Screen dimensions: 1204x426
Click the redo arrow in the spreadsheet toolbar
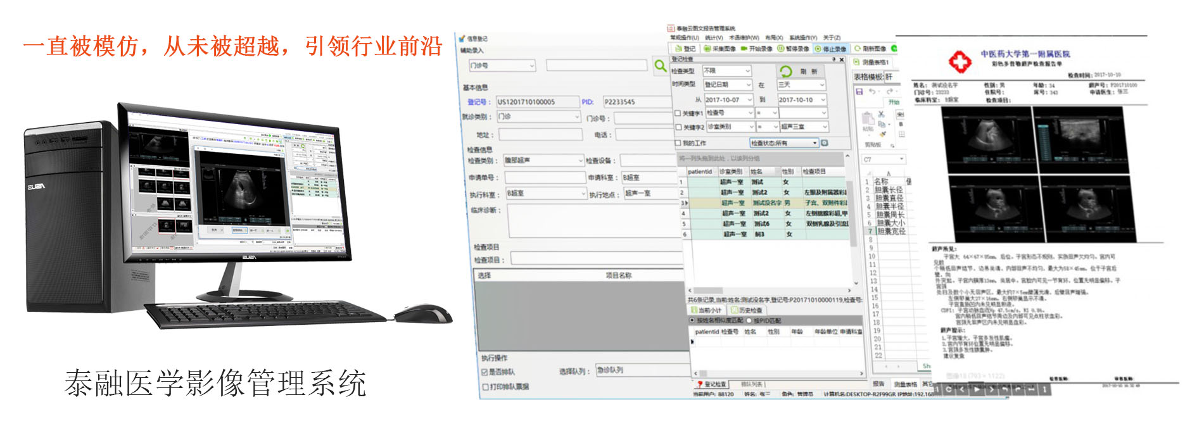coord(889,92)
